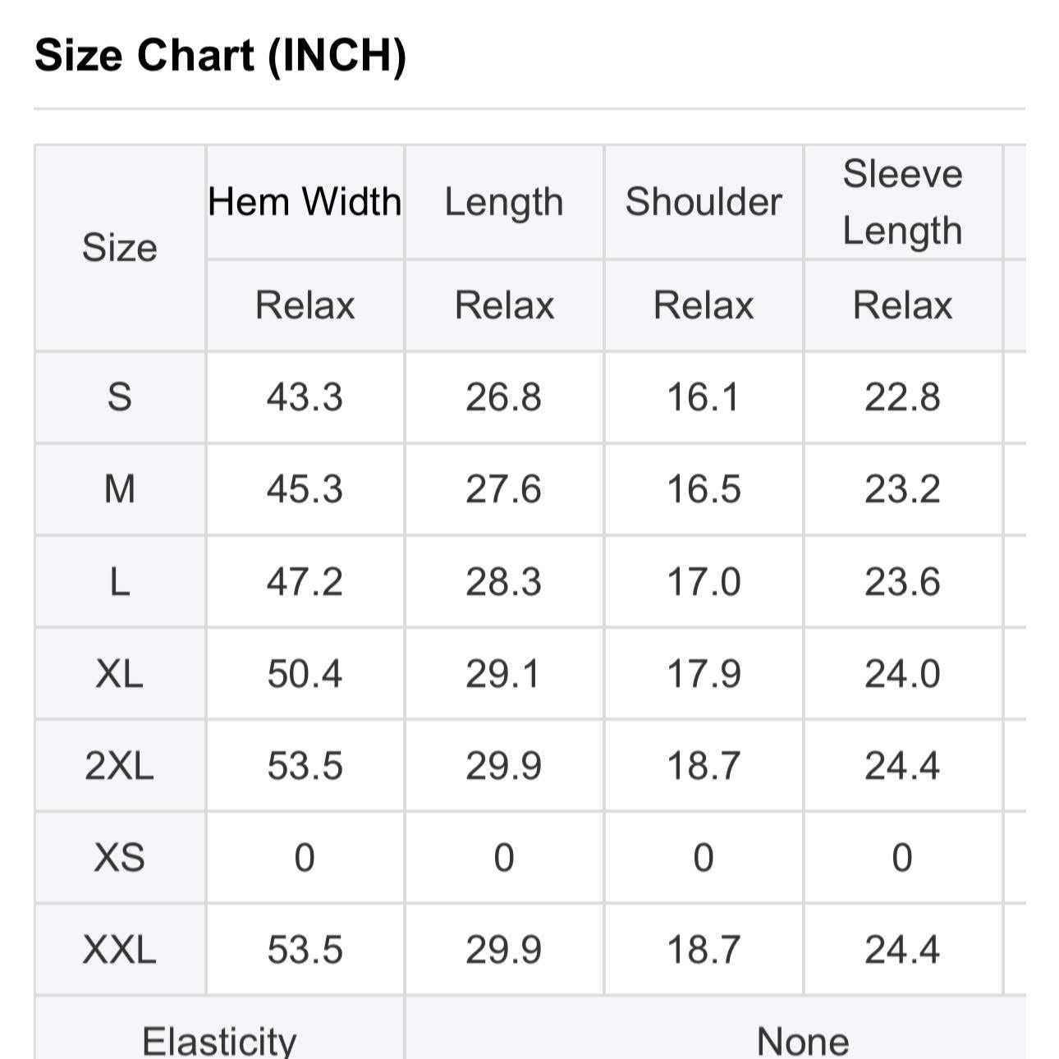Select the 24.0 sleeve length value
Viewport: 1059px width, 1059px height.
(x=902, y=674)
